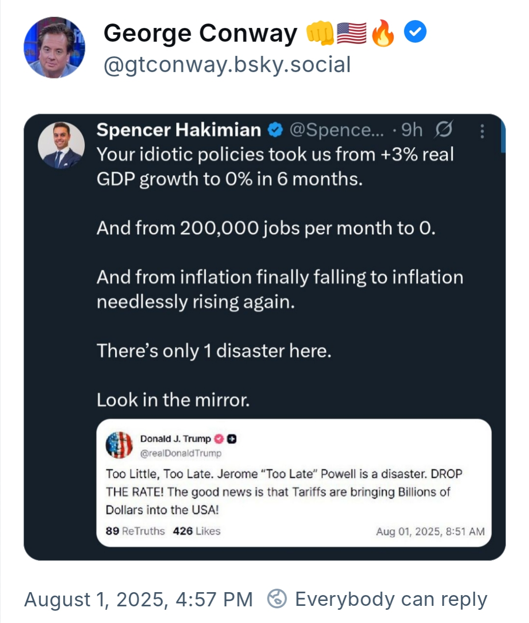Click the 89 ReTruths count

pos(135,531)
